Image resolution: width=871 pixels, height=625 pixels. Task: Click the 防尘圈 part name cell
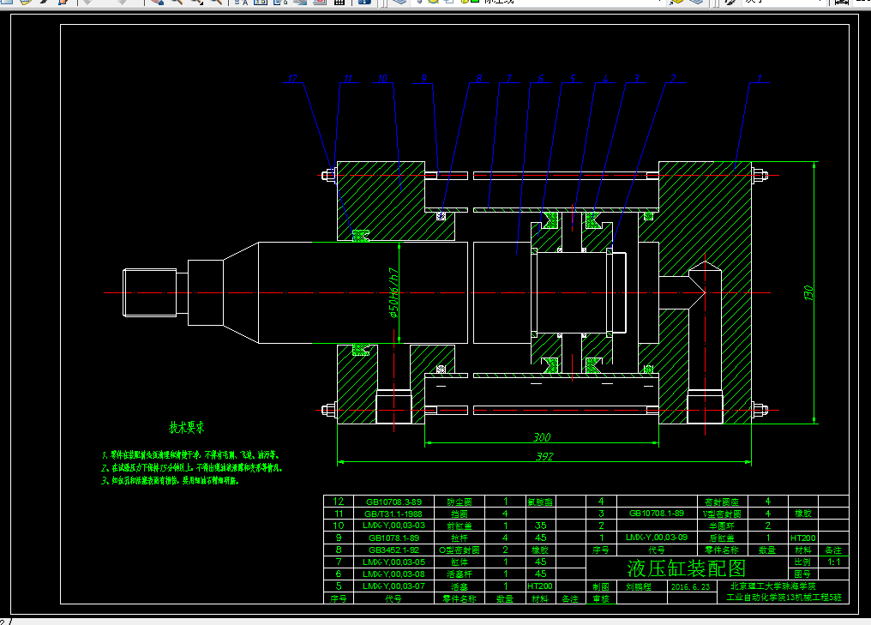[x=460, y=502]
